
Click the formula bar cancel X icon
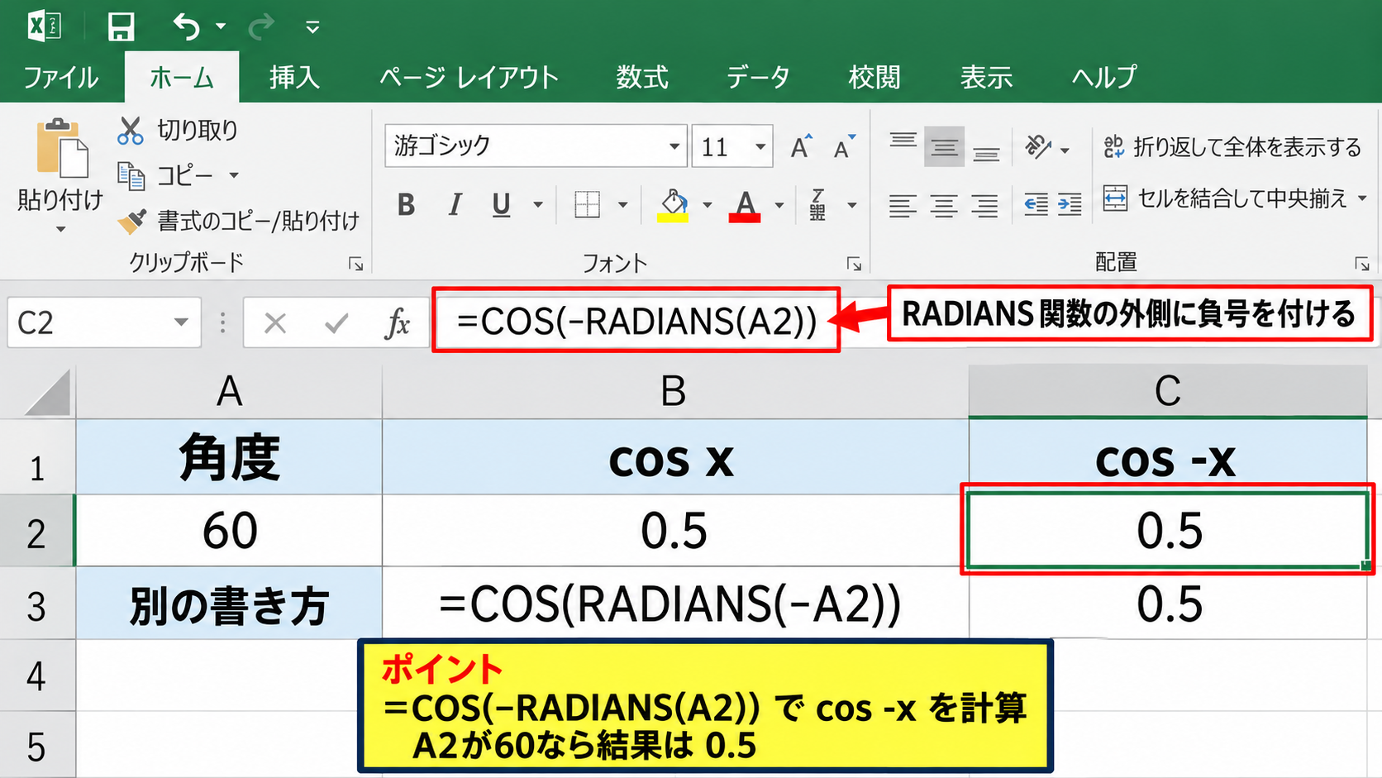pos(275,322)
